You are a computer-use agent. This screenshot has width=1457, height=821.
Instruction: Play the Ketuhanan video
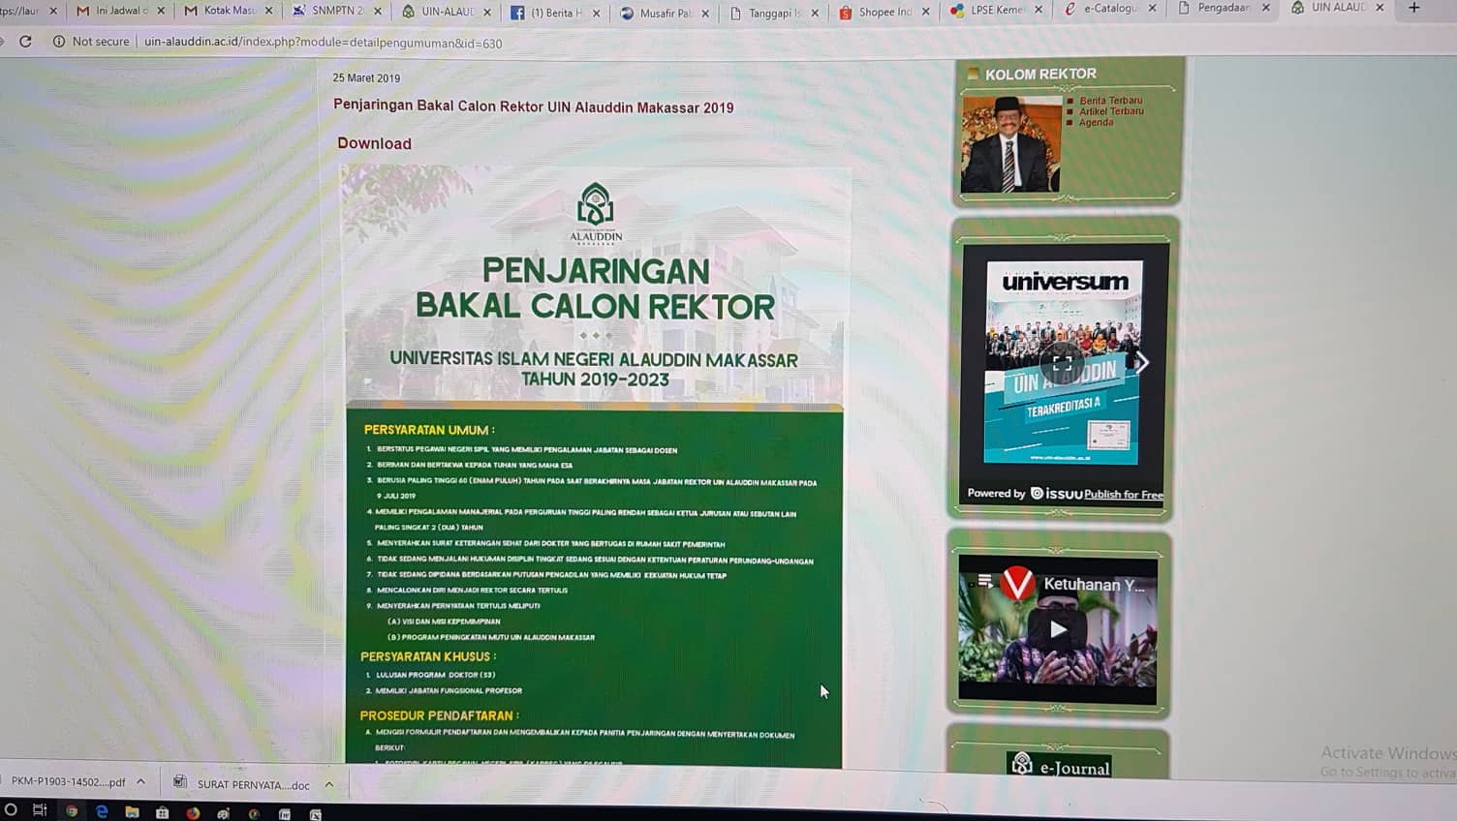click(1058, 629)
